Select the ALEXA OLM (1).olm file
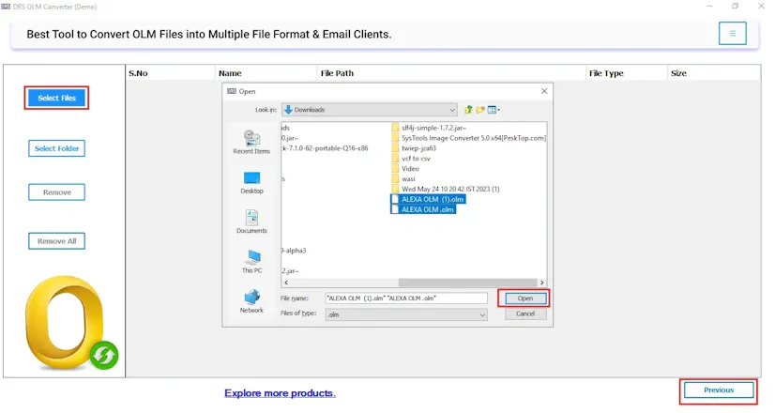This screenshot has width=775, height=413. [x=428, y=199]
